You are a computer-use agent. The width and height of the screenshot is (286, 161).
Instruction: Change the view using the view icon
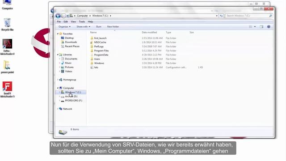pos(251,27)
